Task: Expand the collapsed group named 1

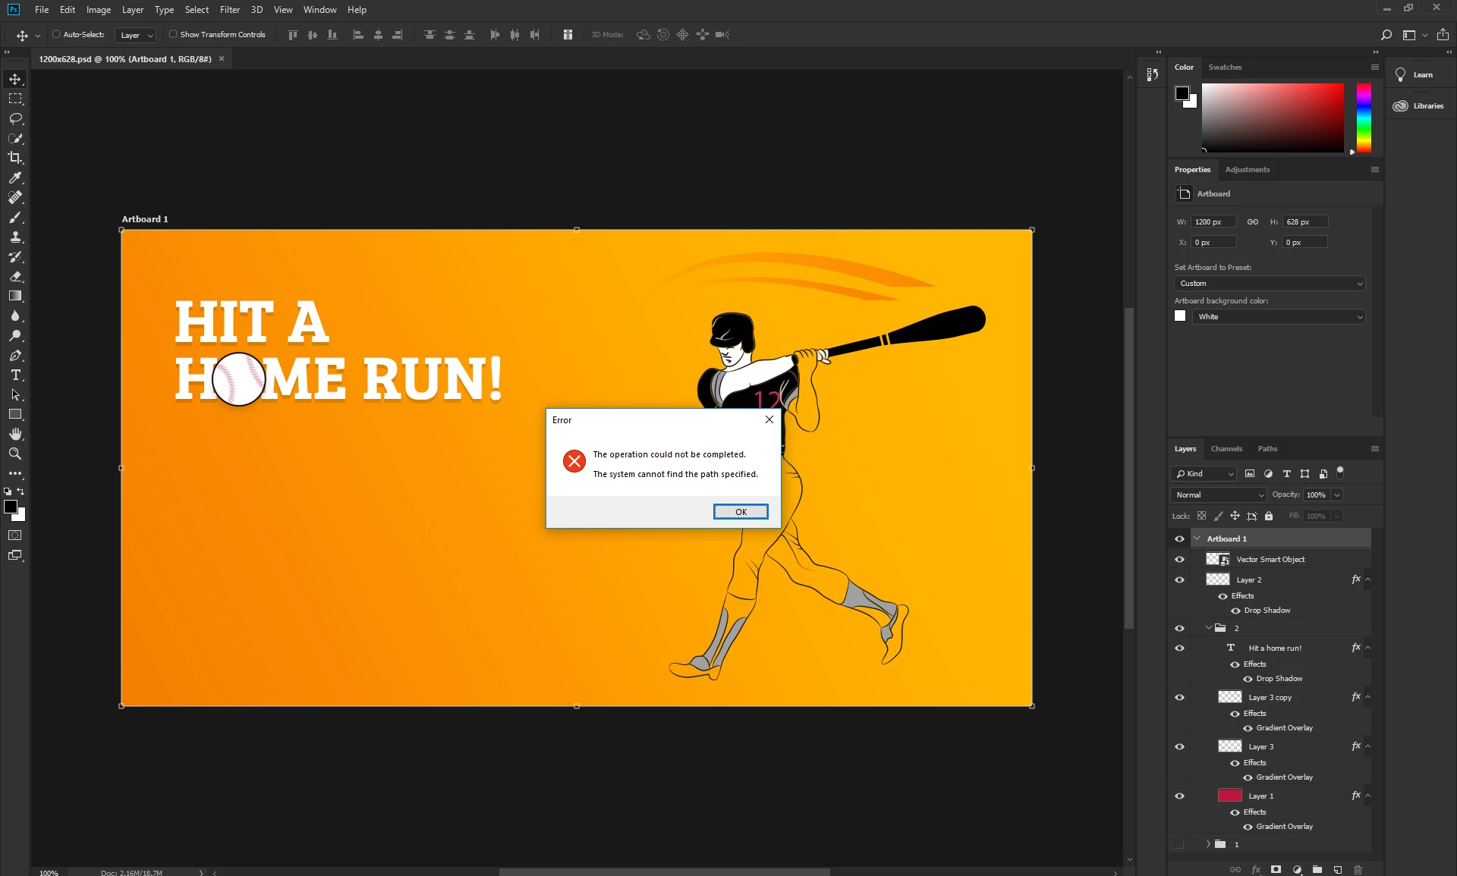Action: 1208,844
